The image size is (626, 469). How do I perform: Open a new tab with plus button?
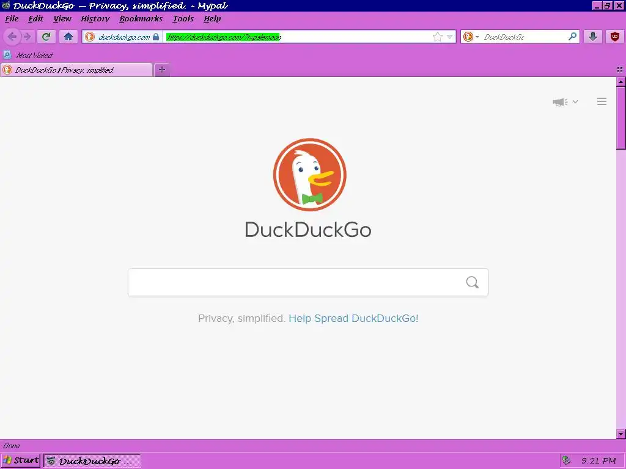pyautogui.click(x=161, y=70)
